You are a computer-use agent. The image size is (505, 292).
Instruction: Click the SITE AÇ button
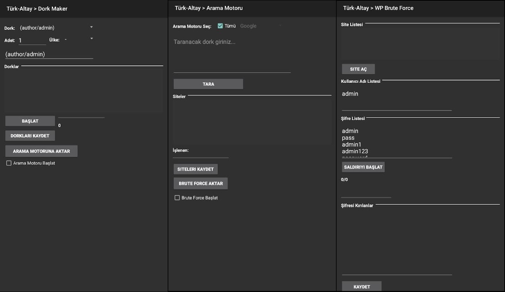(x=358, y=69)
